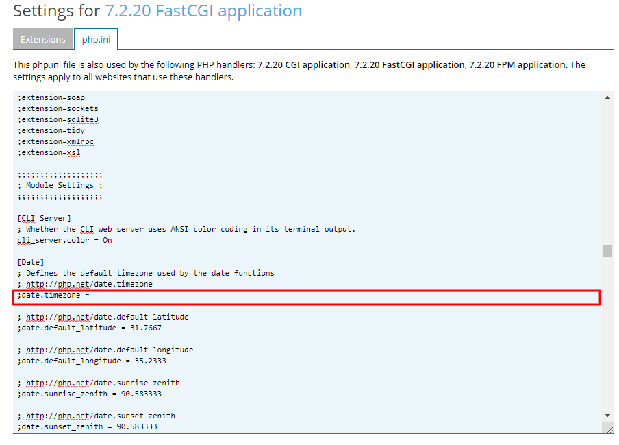Click the scrollbar up arrow

tap(607, 97)
